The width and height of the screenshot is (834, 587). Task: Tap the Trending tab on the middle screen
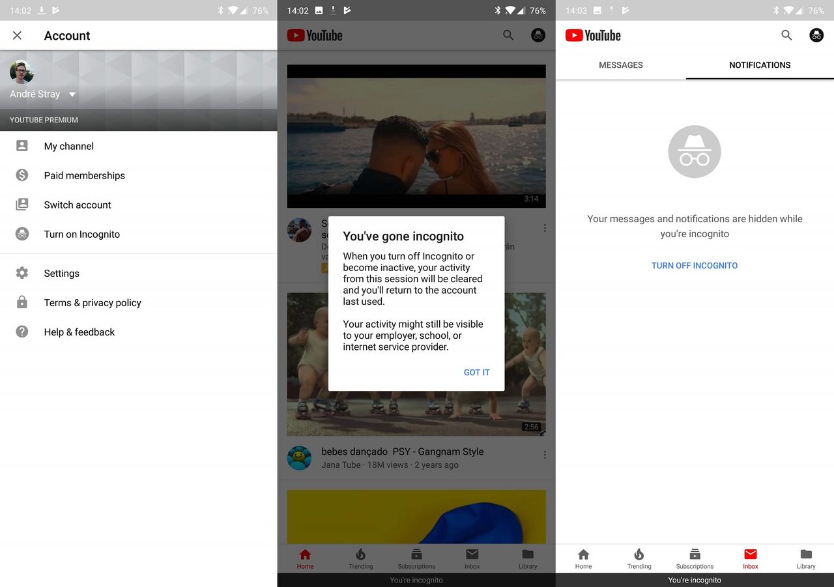(361, 559)
